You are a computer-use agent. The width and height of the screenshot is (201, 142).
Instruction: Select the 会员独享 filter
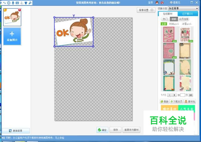(184, 19)
